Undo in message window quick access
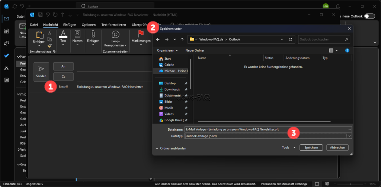 tap(48, 15)
